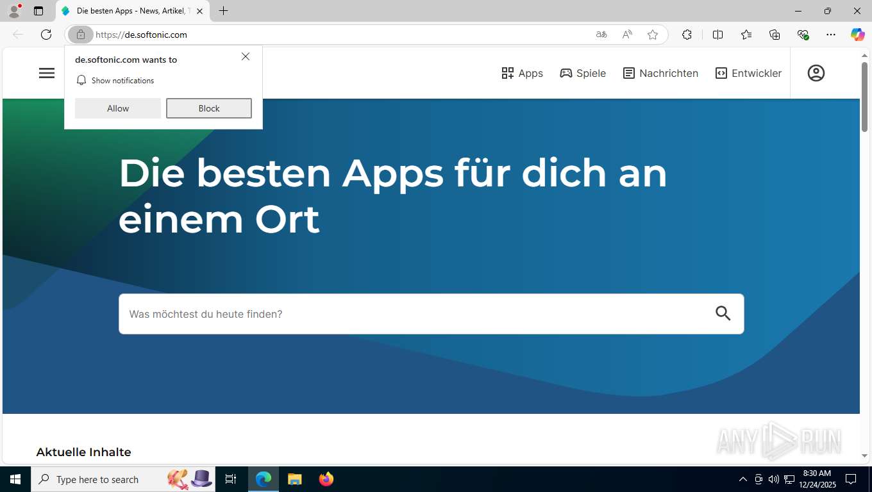Open the clock and date

[x=817, y=479]
